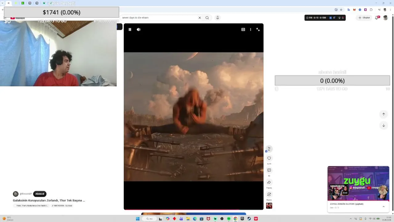This screenshot has height=222, width=394.
Task: Click the Google Translate extension icon
Action: [x=349, y=10]
